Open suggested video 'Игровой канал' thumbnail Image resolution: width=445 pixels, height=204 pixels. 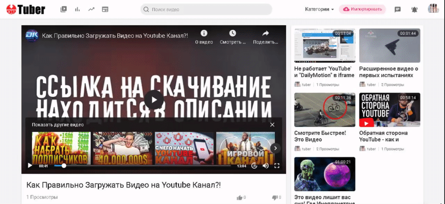[246, 148]
